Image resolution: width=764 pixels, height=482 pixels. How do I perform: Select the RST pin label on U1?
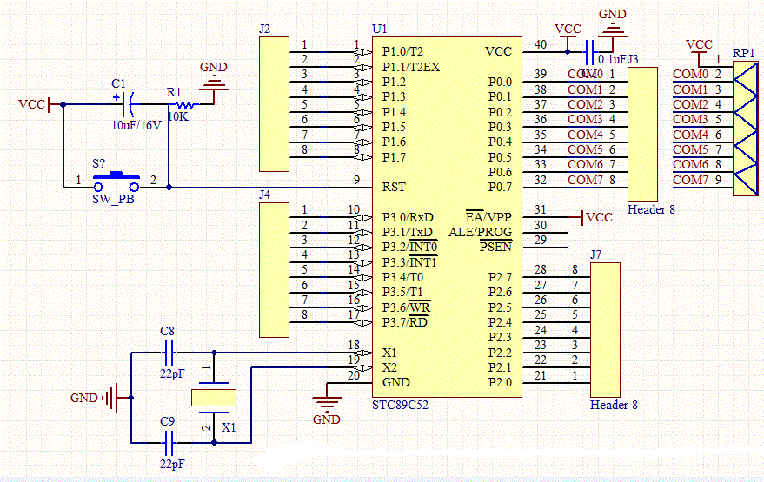pos(394,187)
